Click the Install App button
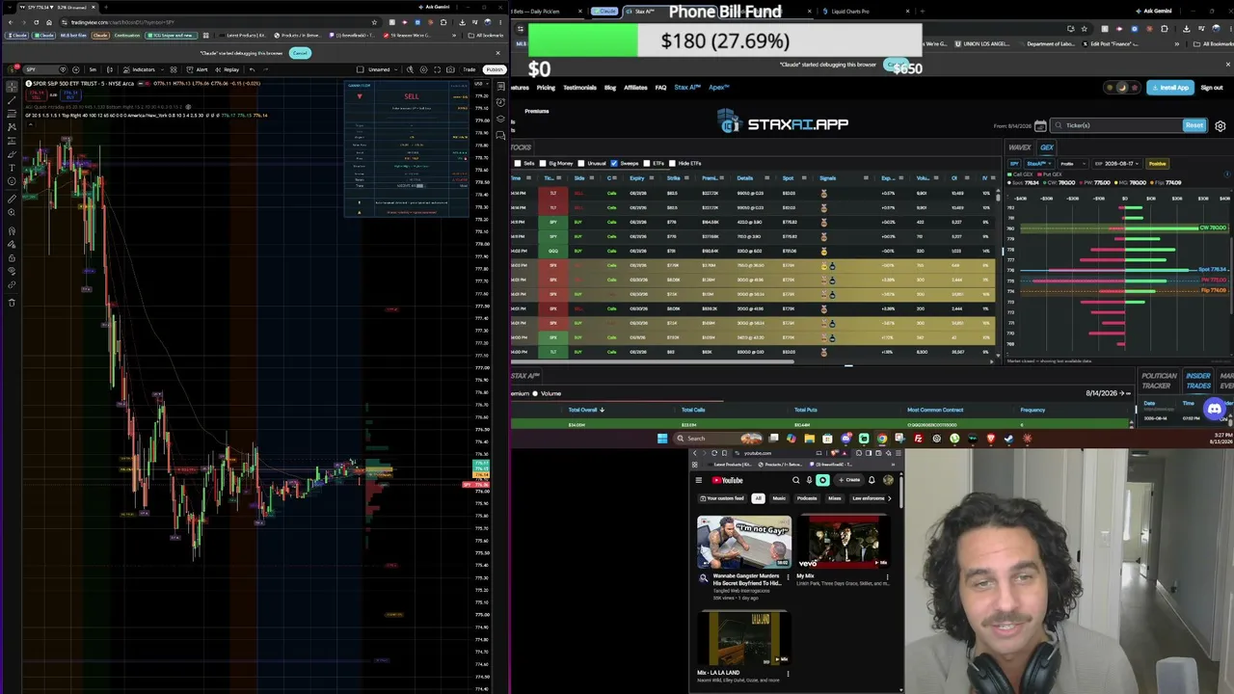The width and height of the screenshot is (1234, 694). pos(1170,88)
